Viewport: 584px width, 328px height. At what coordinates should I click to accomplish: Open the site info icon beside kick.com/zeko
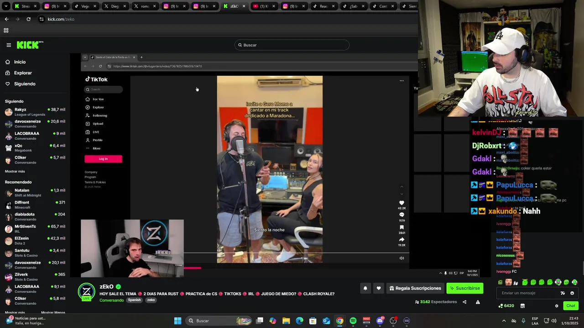point(42,19)
